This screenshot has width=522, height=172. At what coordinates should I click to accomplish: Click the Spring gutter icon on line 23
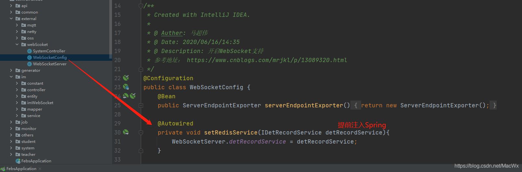(126, 87)
